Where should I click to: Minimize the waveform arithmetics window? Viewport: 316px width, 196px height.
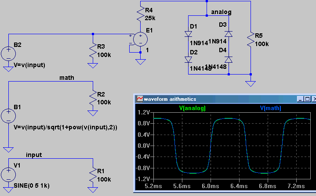click(301, 99)
